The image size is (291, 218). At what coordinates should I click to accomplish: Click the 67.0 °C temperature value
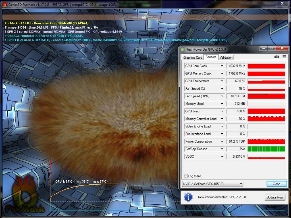pos(236,81)
